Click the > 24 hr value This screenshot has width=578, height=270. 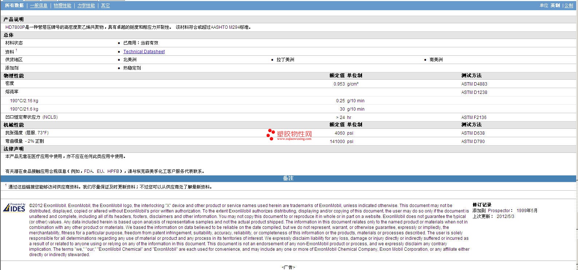coord(343,118)
